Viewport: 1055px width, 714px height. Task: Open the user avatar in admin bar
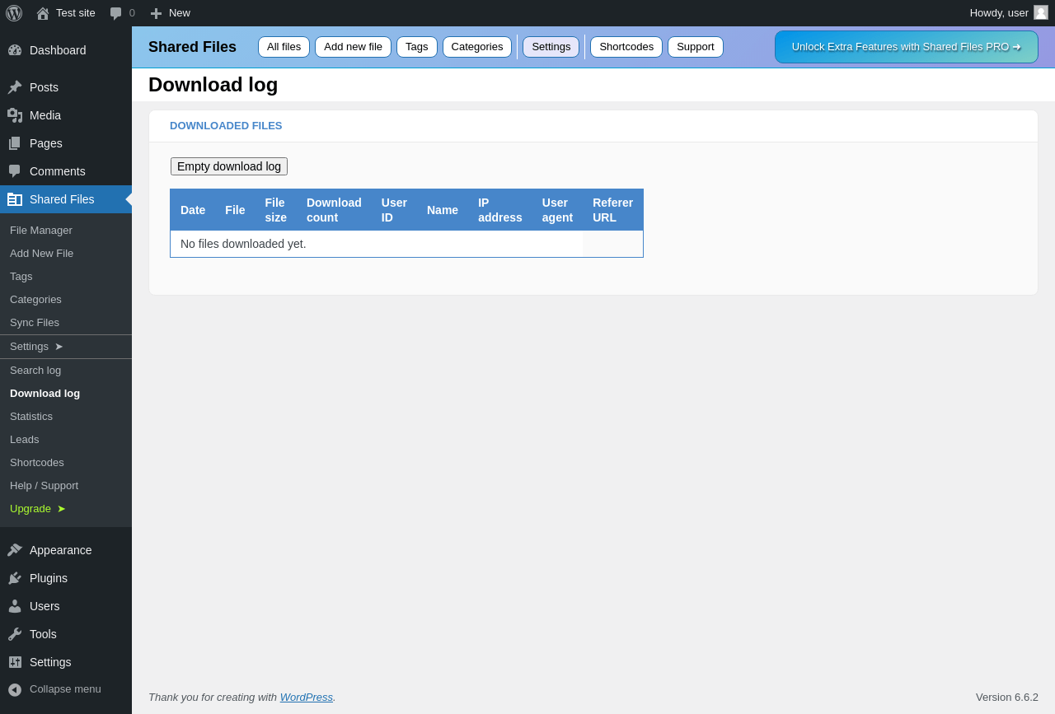point(1041,12)
